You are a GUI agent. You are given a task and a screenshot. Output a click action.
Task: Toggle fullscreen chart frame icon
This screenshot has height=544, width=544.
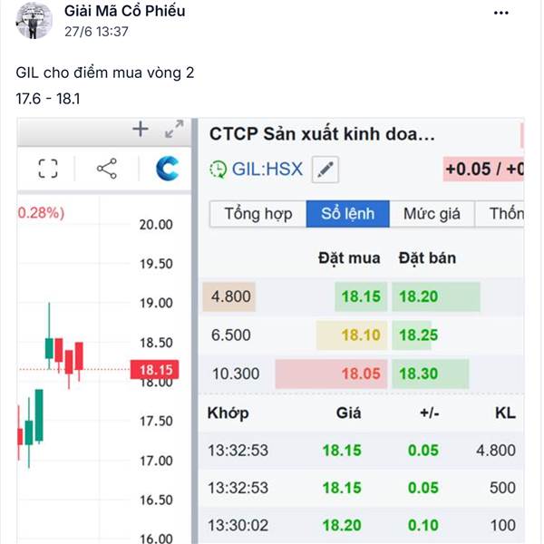pyautogui.click(x=48, y=169)
